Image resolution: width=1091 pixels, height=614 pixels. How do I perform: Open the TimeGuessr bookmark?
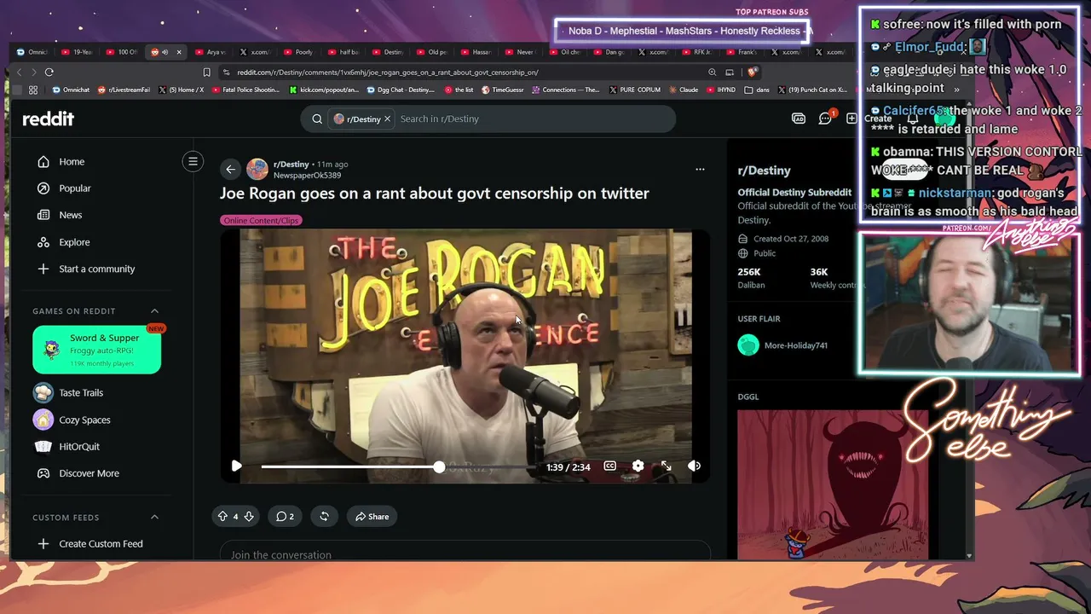[503, 90]
